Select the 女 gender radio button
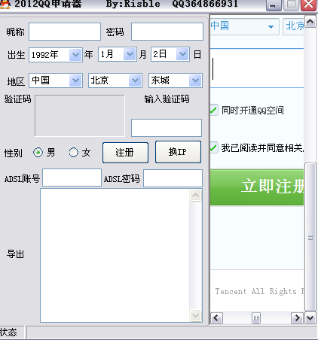This screenshot has width=318, height=340. coord(74,153)
